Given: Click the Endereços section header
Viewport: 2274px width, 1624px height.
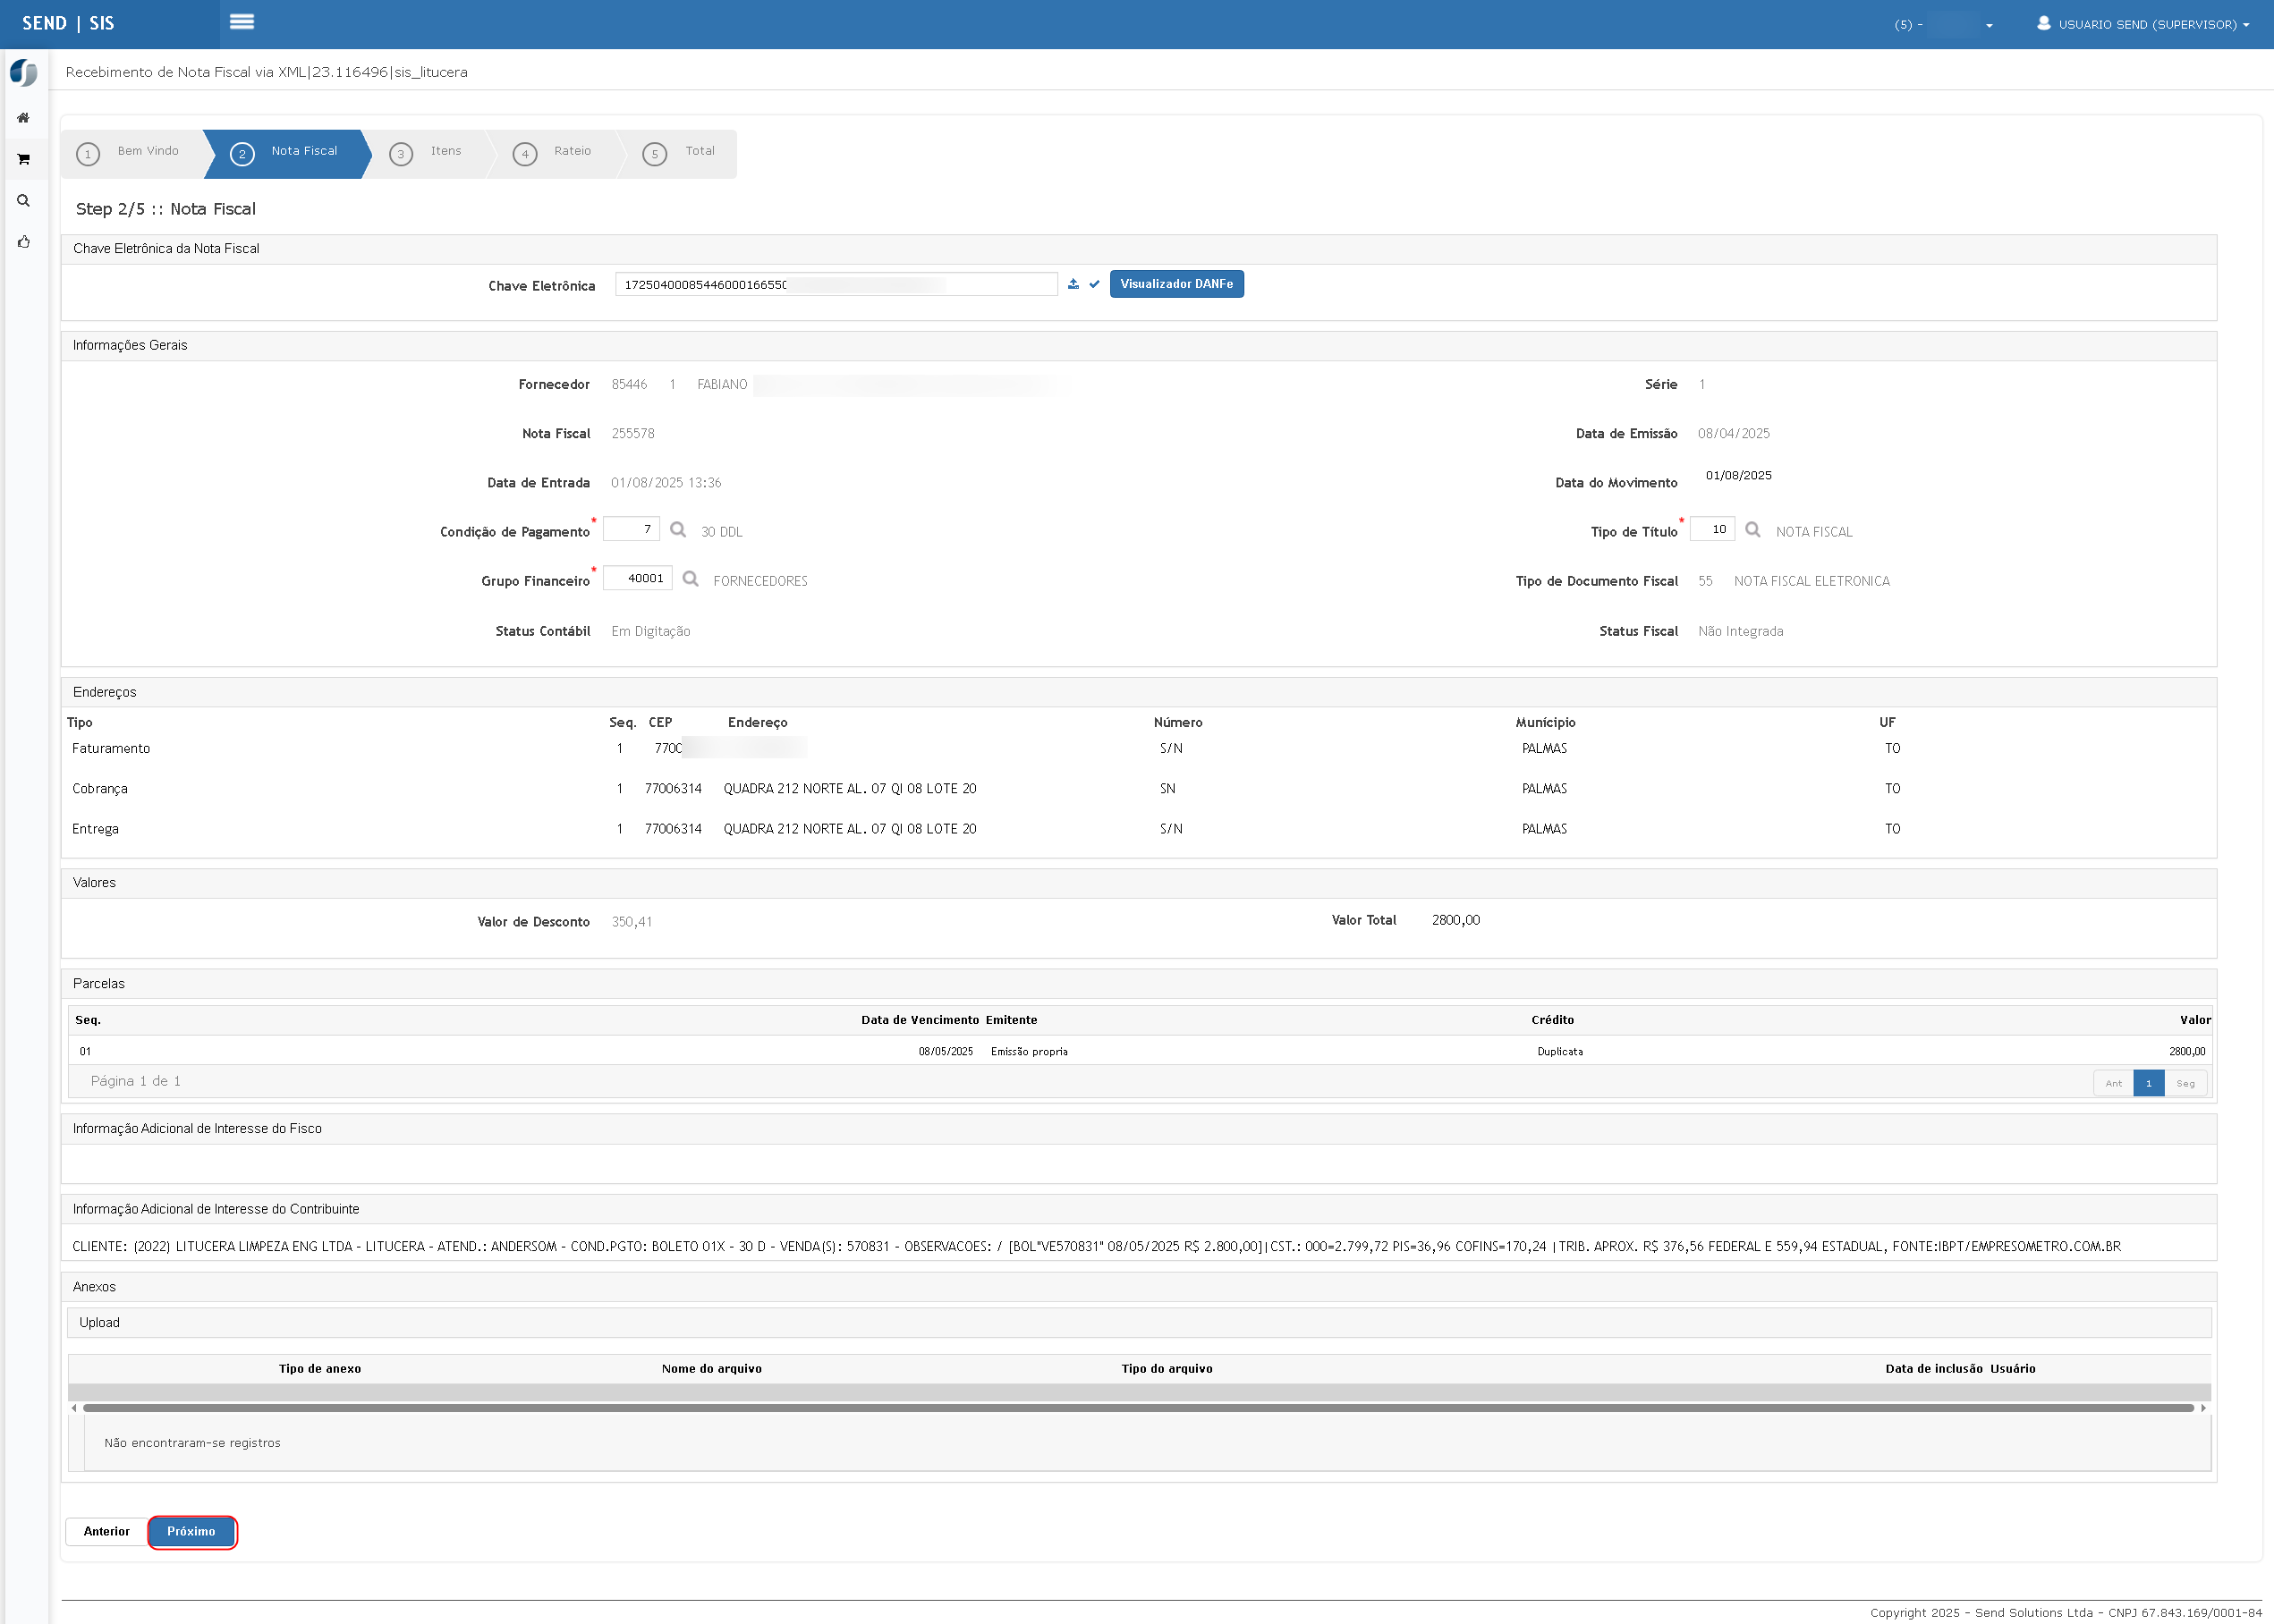Looking at the screenshot, I should 1139,692.
